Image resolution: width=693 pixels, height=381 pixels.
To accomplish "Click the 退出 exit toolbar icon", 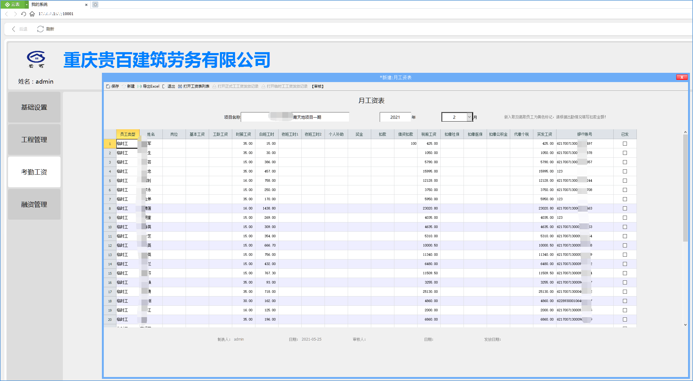I will point(164,86).
